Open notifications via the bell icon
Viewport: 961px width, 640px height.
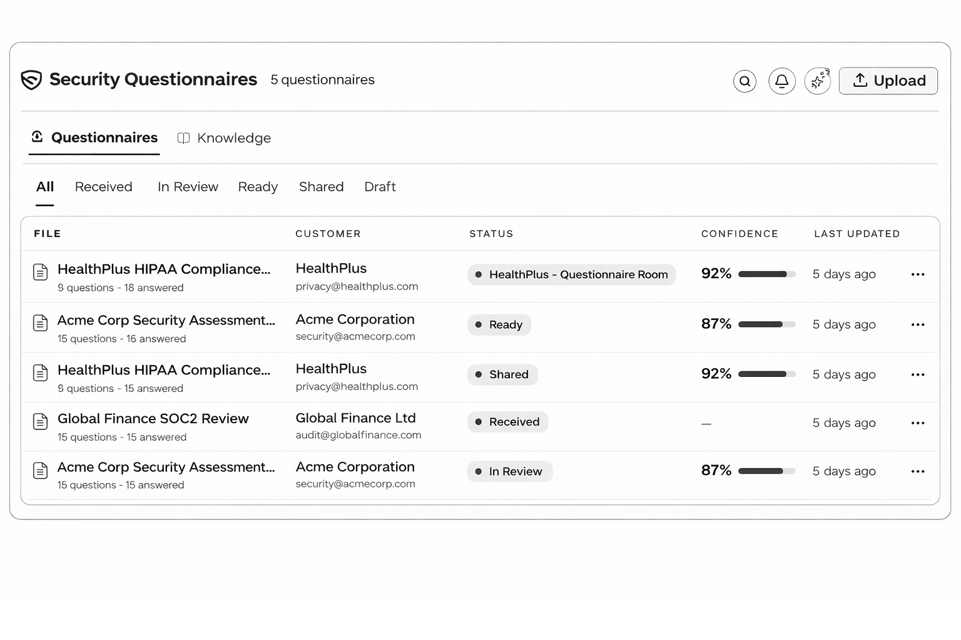[781, 81]
